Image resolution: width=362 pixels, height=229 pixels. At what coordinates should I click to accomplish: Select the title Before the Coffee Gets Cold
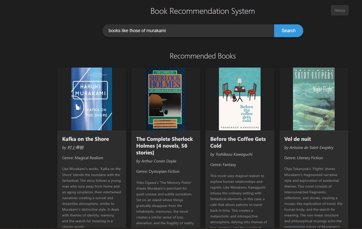pos(238,142)
